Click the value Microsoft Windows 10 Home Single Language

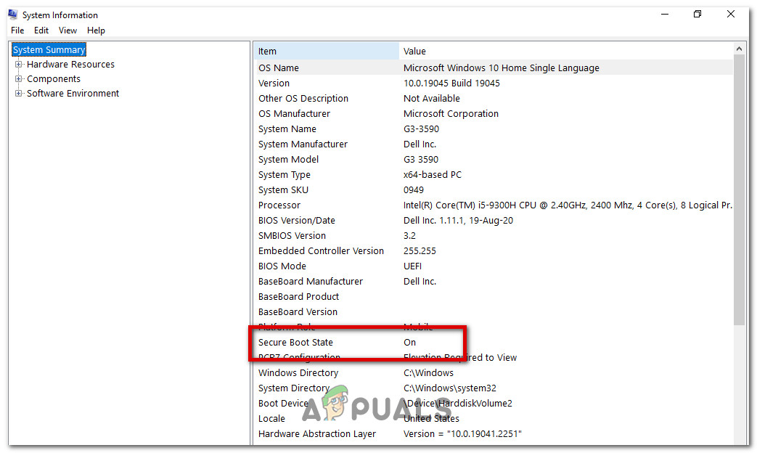[x=501, y=68]
